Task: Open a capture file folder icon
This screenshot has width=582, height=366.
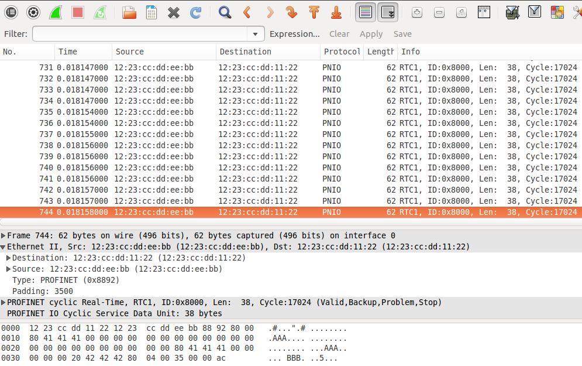Action: click(129, 12)
